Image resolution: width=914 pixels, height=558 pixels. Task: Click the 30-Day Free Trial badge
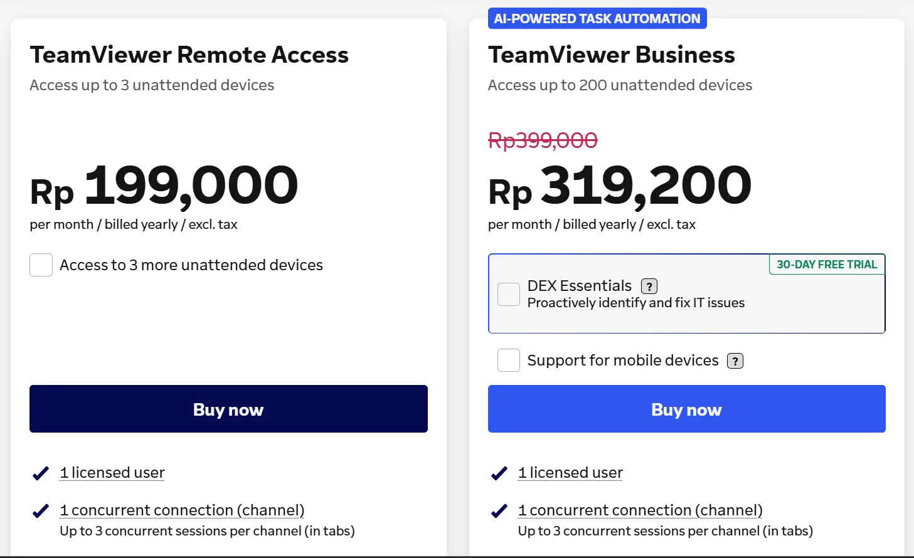point(827,265)
